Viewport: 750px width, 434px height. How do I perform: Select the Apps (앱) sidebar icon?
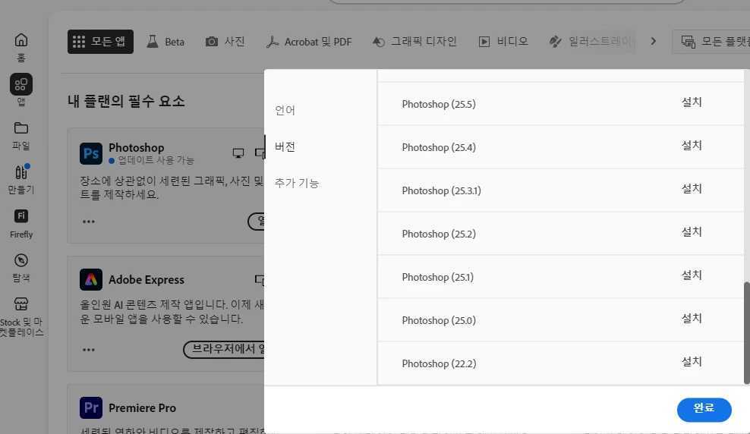pyautogui.click(x=21, y=85)
